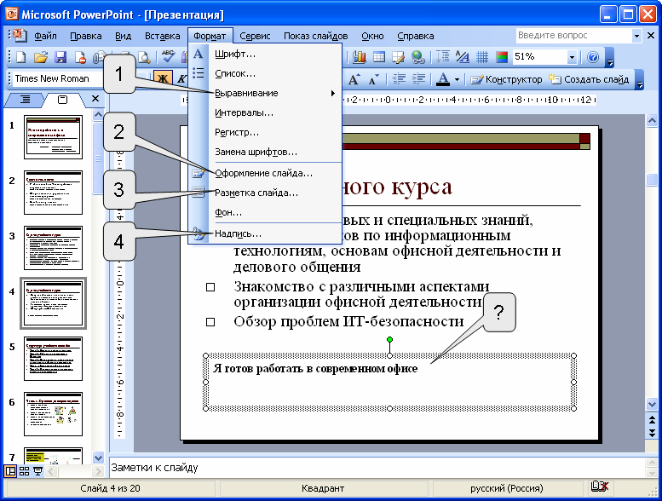Open the Вид menu

[123, 36]
